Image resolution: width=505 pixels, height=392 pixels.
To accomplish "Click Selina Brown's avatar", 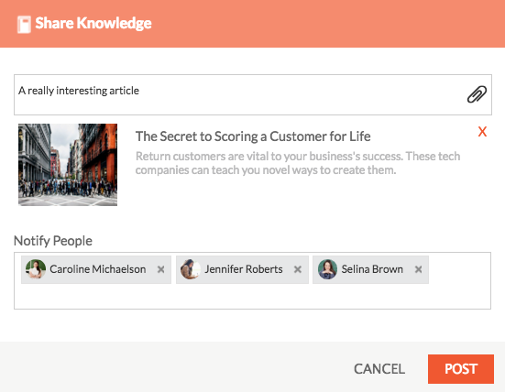I will coord(327,269).
